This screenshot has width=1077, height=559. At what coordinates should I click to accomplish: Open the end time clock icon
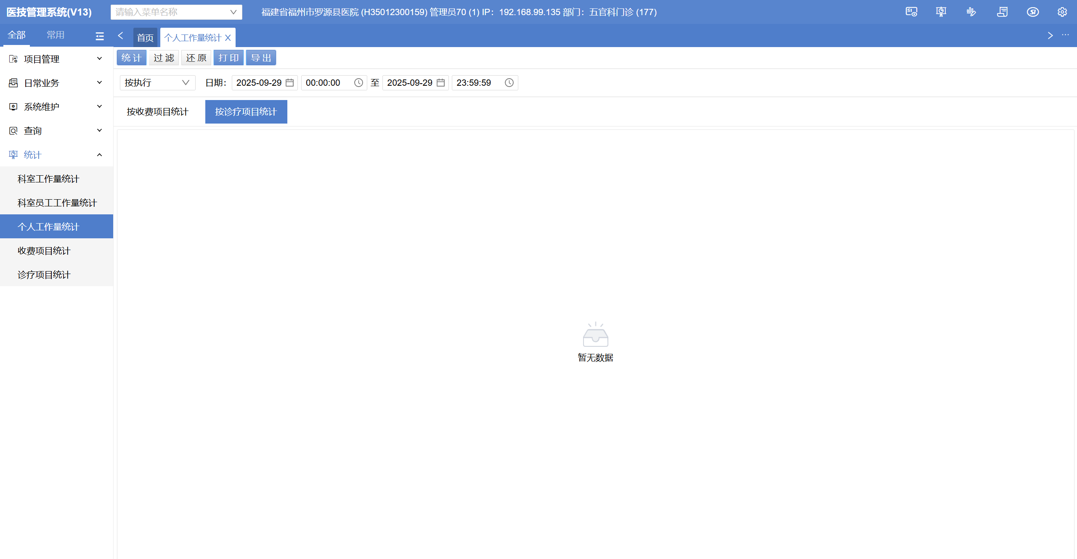click(509, 83)
